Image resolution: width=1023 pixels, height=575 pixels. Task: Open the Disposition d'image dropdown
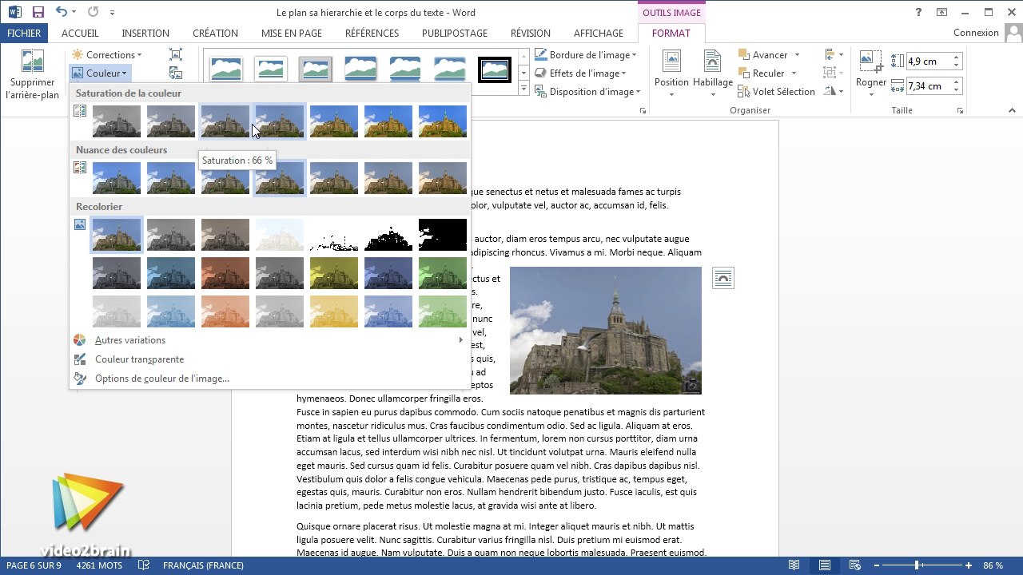(587, 92)
